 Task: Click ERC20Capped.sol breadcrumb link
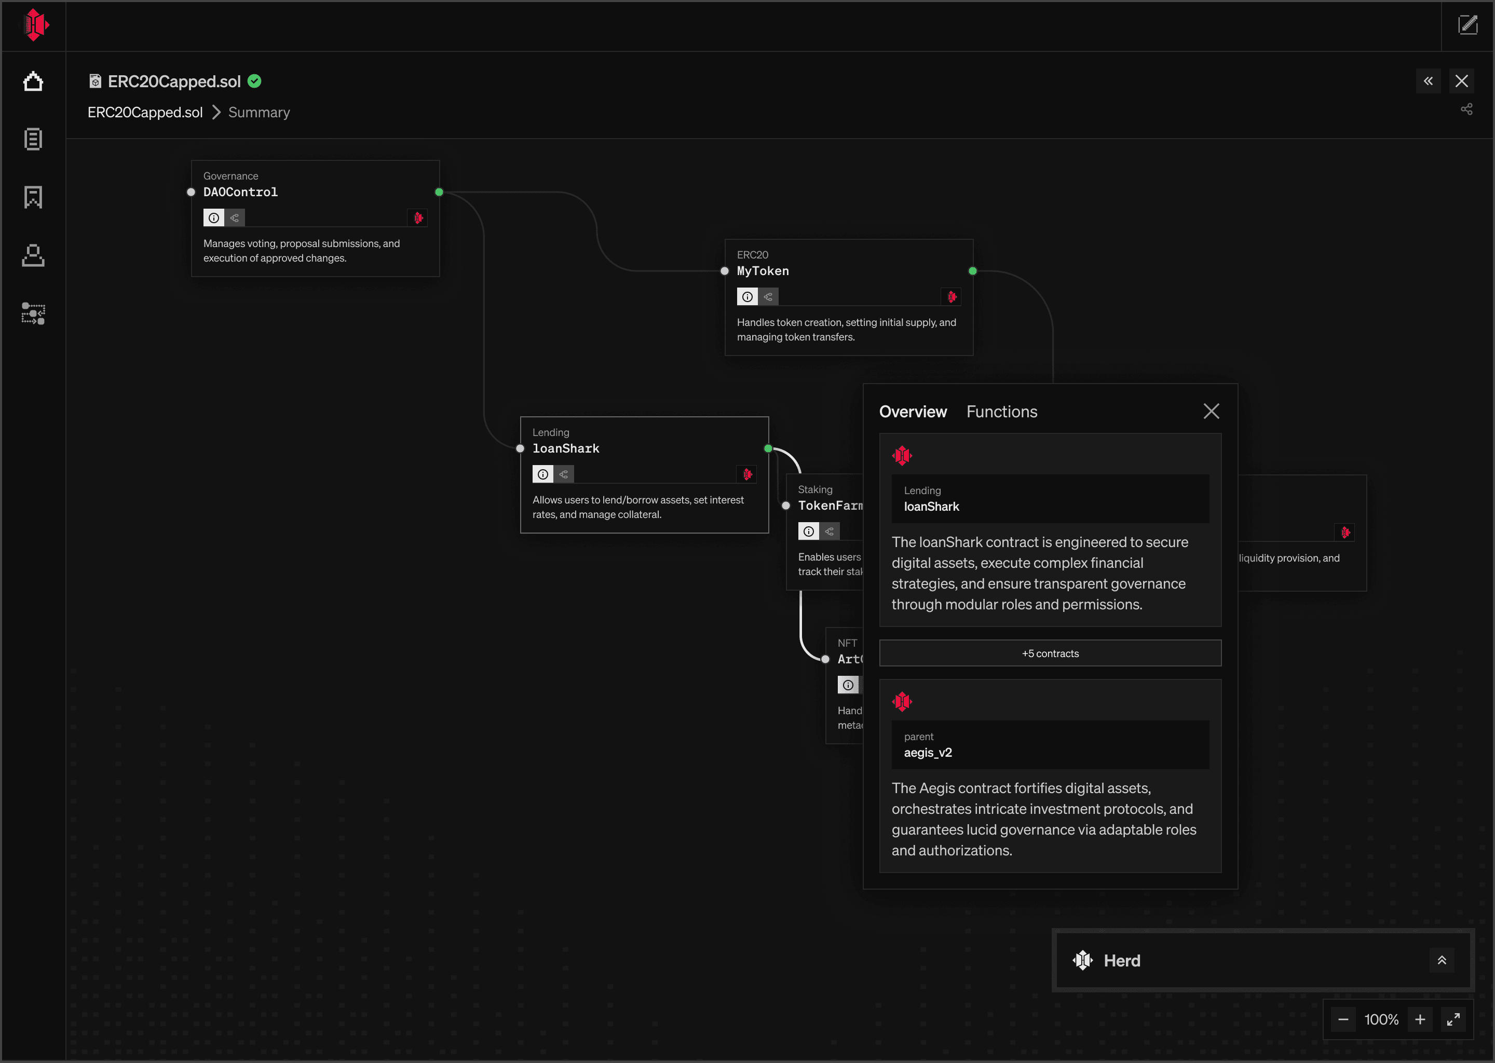(x=145, y=113)
